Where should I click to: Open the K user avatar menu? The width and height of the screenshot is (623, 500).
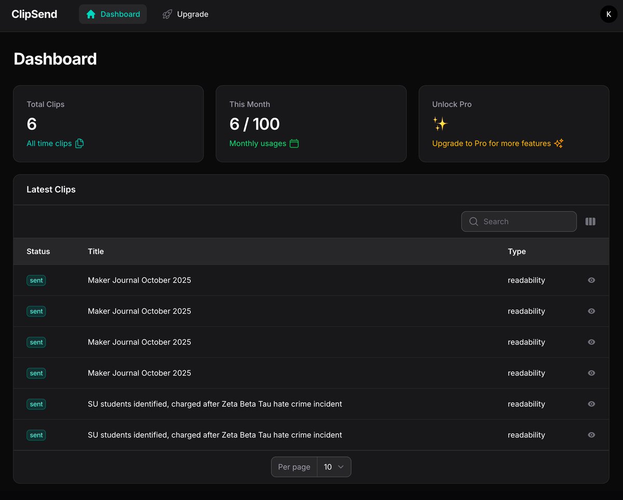point(608,14)
